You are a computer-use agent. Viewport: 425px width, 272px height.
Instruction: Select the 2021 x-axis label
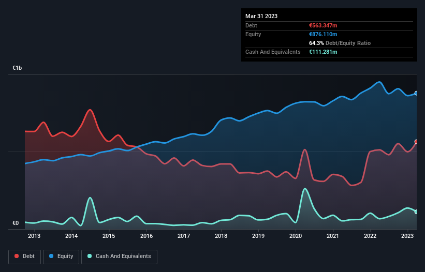[332, 236]
